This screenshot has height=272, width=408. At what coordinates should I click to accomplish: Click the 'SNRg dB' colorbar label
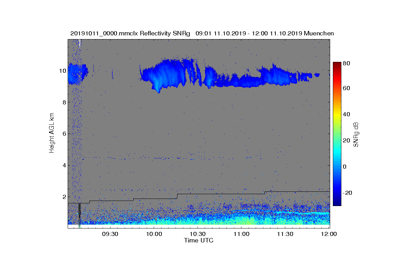pos(356,135)
